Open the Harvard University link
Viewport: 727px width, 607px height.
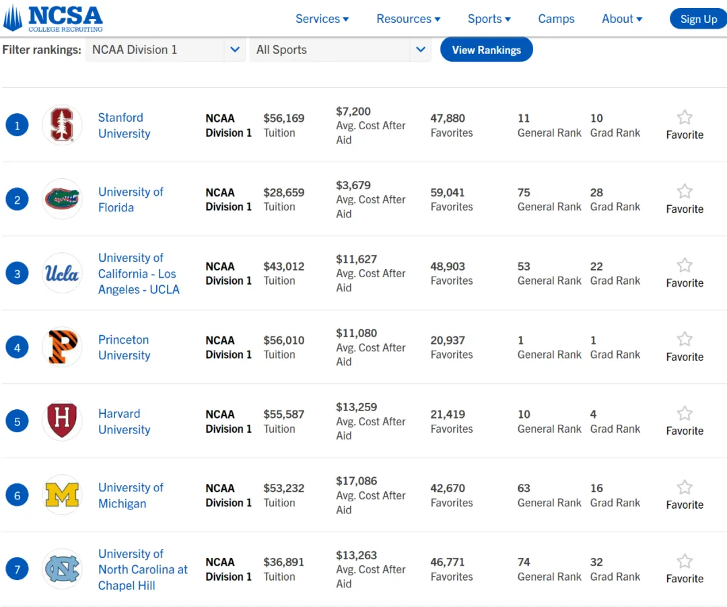coord(124,422)
